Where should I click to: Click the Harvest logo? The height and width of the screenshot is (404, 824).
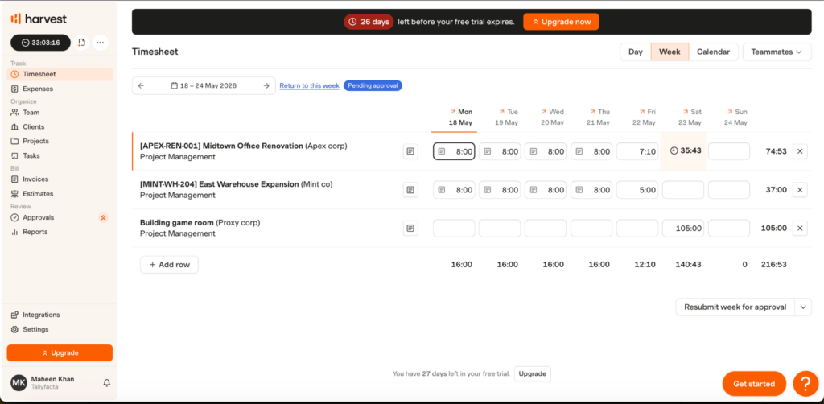coord(39,19)
